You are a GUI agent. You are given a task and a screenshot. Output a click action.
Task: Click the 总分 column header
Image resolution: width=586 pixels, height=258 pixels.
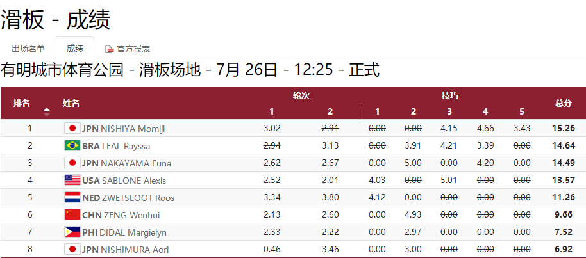564,104
